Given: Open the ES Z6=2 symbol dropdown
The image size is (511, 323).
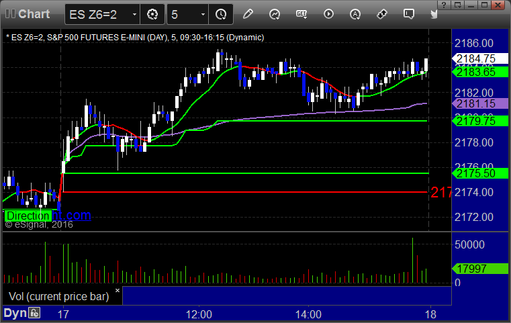Looking at the screenshot, I should pyautogui.click(x=134, y=14).
